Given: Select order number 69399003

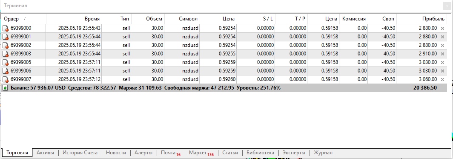Looking at the screenshot, I should (x=21, y=54).
